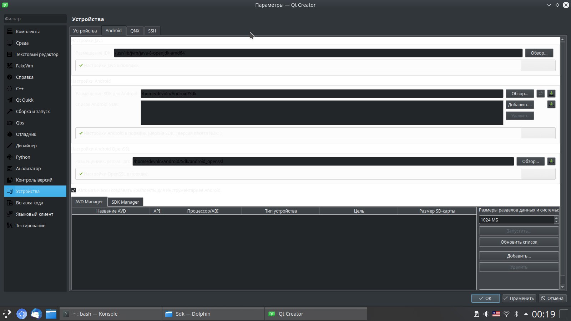Image resolution: width=571 pixels, height=321 pixels.
Task: Switch to the SDK Manager tab
Action: (125, 202)
